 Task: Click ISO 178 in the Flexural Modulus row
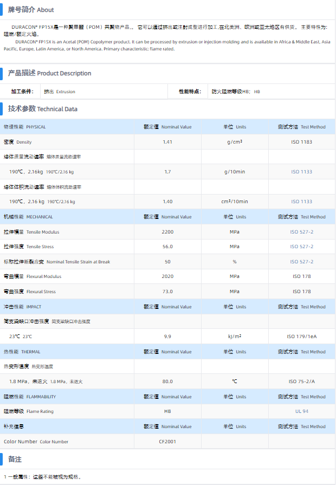(301, 276)
